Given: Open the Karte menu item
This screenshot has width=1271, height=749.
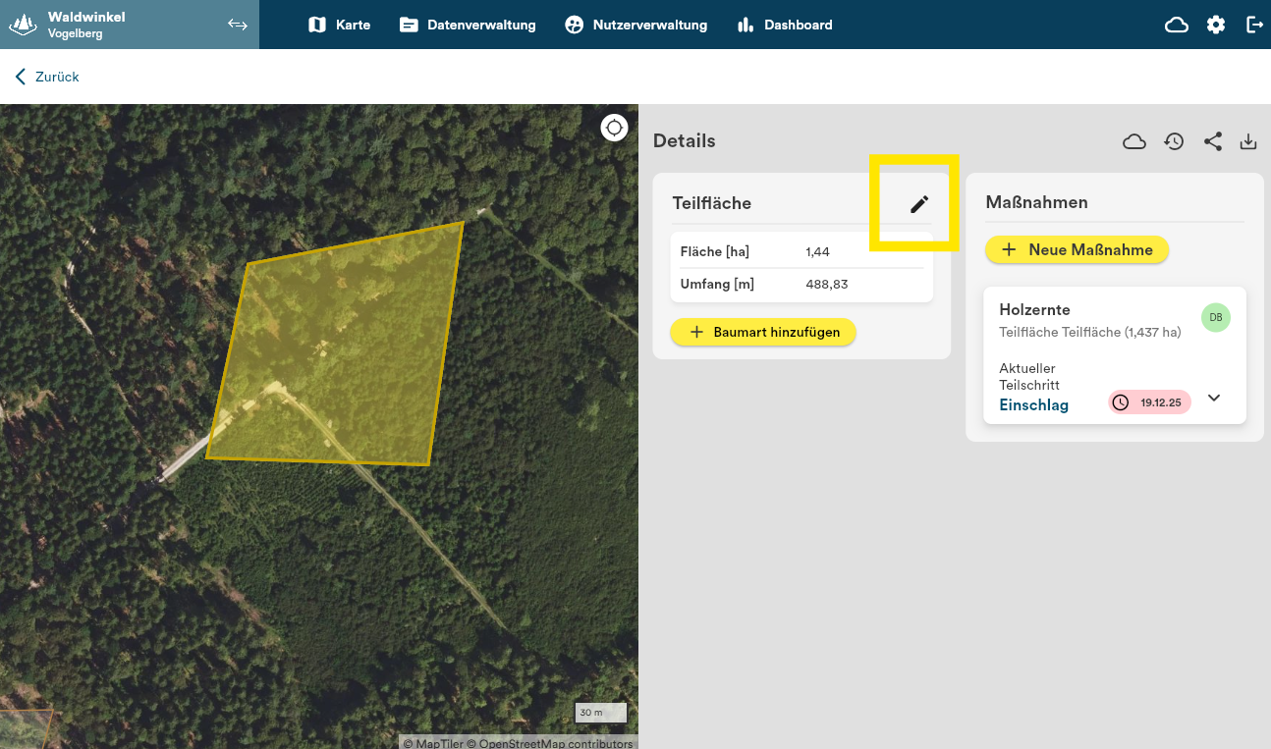Looking at the screenshot, I should tap(339, 25).
